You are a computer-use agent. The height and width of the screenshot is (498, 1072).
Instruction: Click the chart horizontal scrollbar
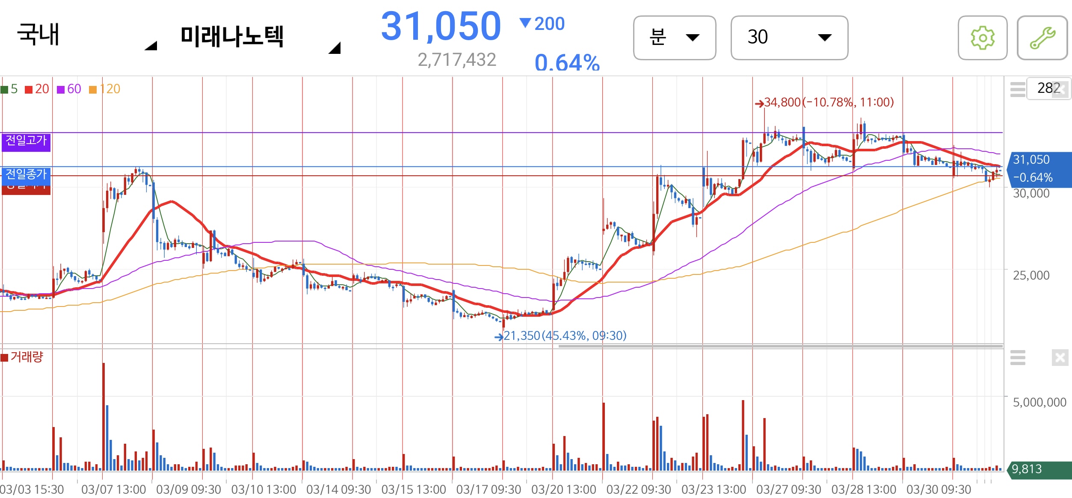point(781,346)
